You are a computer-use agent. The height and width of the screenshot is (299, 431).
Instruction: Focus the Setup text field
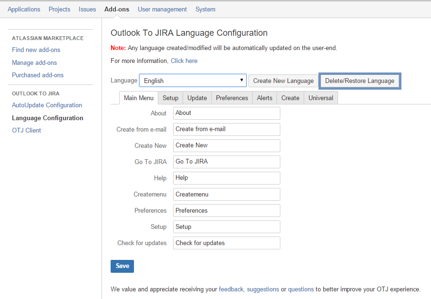[226, 227]
